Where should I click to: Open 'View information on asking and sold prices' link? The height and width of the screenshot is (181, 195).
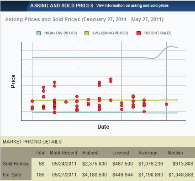coord(132,5)
